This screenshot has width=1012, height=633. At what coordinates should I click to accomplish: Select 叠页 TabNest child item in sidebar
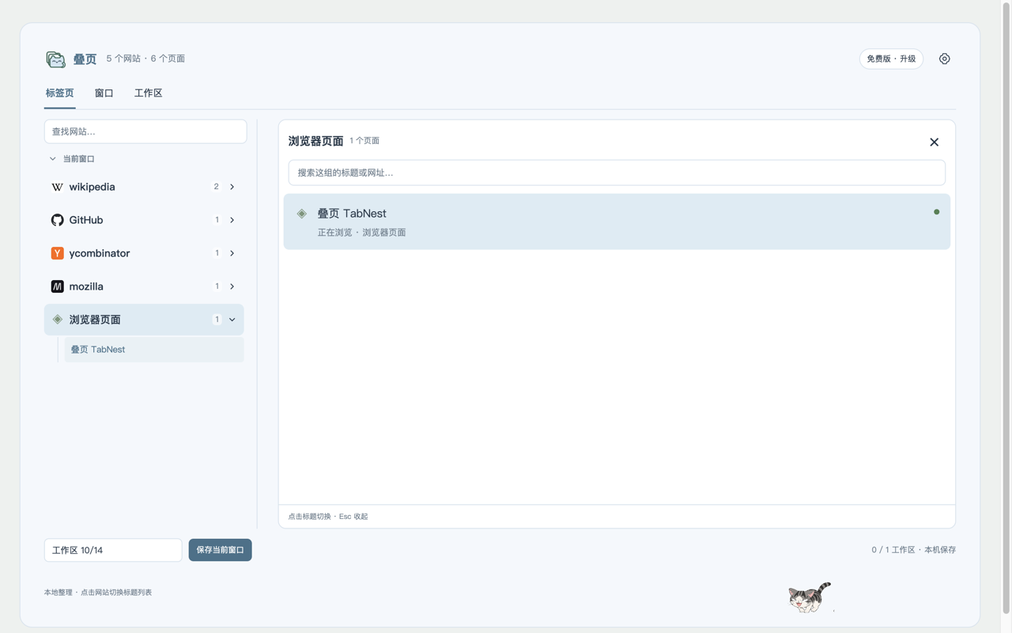pos(153,350)
